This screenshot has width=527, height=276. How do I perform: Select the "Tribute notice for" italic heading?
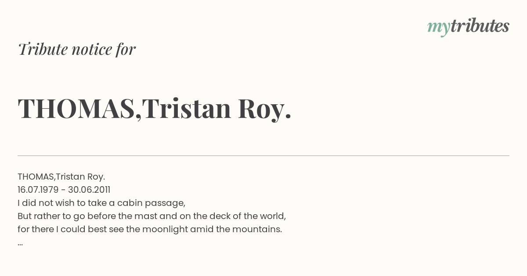tap(76, 49)
